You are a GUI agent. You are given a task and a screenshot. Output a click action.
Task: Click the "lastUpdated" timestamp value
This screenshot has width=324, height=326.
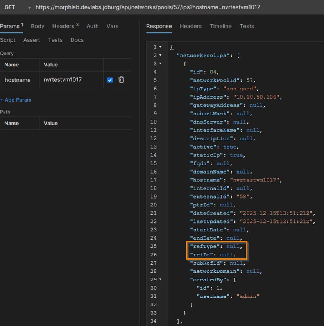(276, 222)
